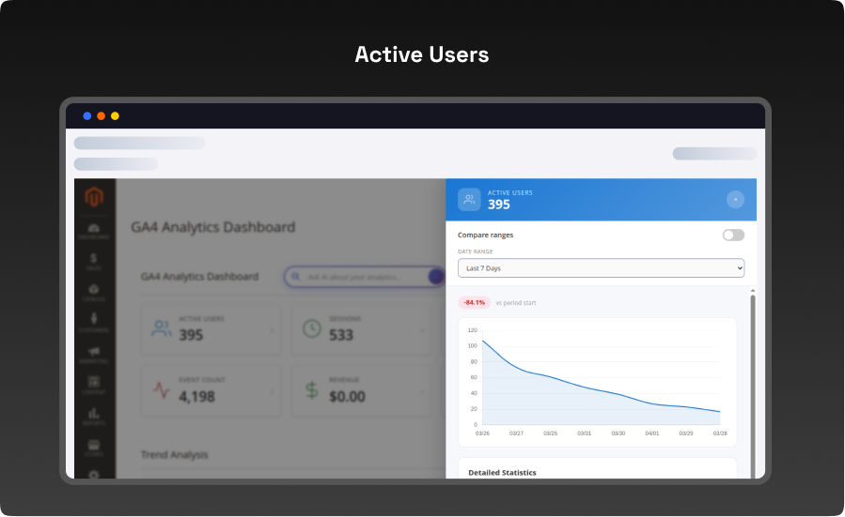Screen dimensions: 845x517
Task: Enable the Compare ranges toggle
Action: click(733, 235)
